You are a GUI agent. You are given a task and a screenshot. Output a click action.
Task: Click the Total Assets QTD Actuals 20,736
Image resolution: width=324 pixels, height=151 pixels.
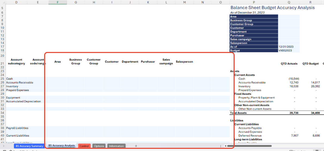click(294, 113)
